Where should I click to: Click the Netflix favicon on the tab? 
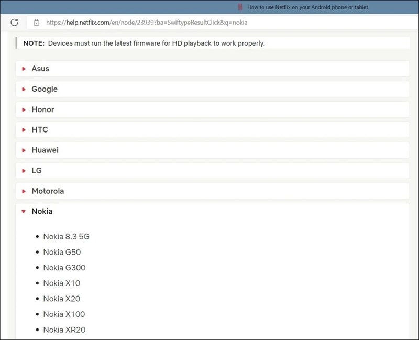[240, 7]
